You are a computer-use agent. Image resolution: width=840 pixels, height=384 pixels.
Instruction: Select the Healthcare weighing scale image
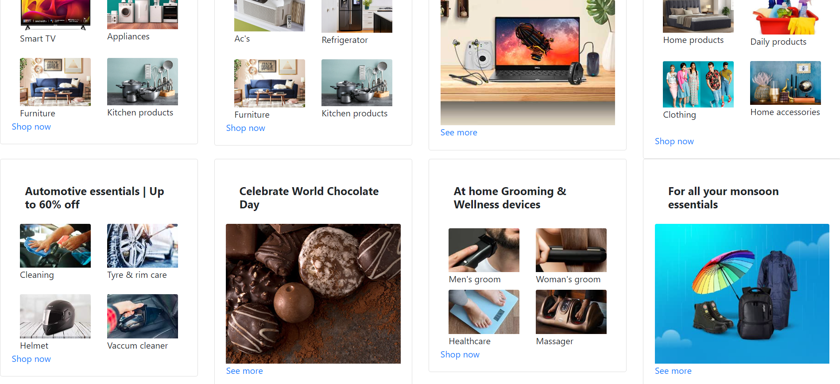tap(484, 312)
